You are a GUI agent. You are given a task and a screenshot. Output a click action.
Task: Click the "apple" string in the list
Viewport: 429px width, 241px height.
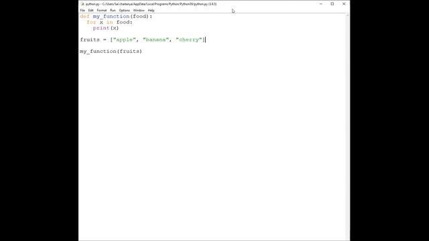(x=124, y=39)
